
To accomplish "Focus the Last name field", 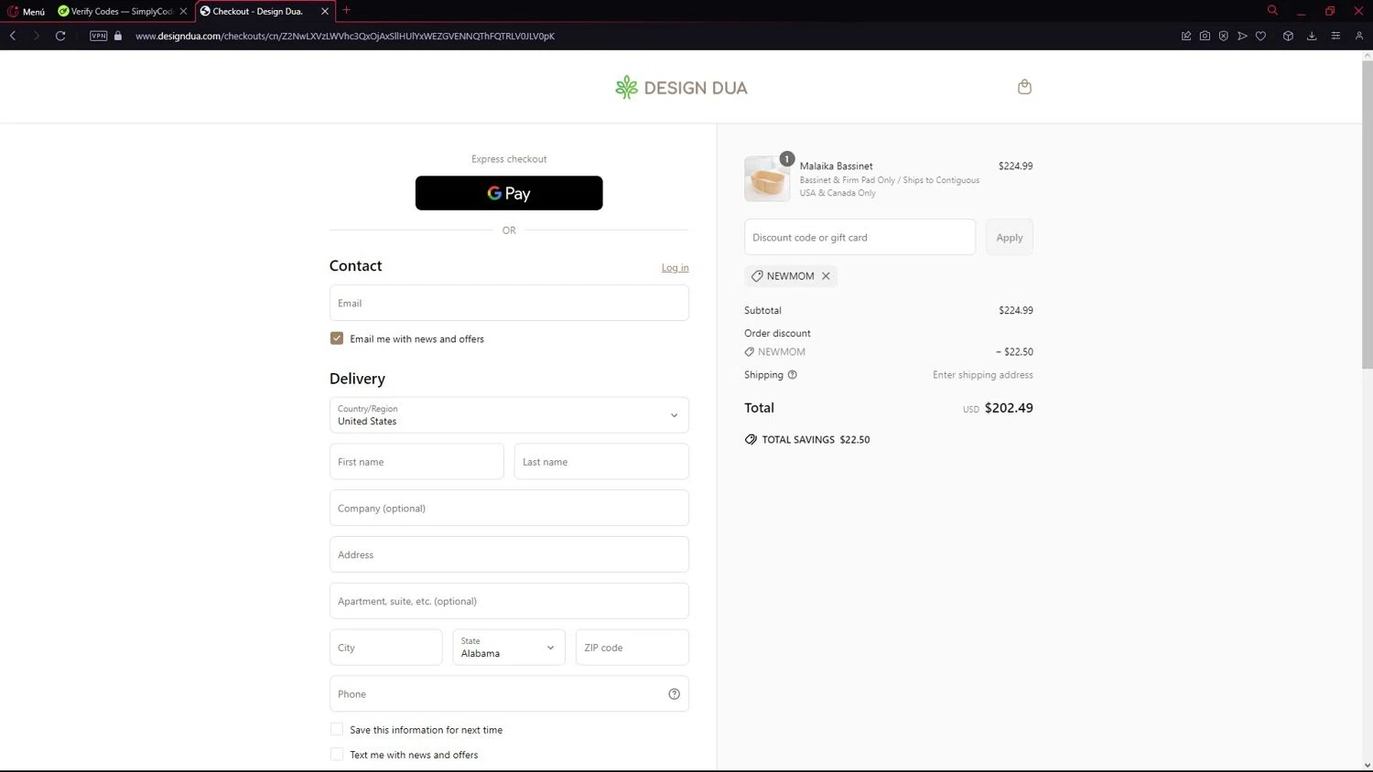I will [601, 462].
